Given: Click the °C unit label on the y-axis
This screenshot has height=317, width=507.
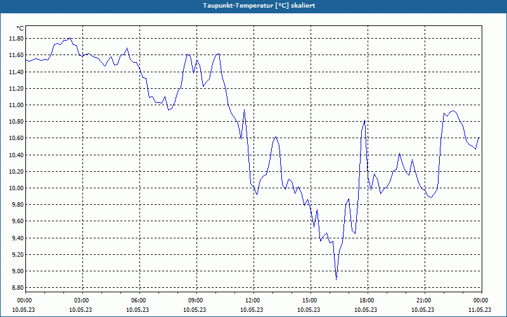Looking at the screenshot, I should point(20,29).
